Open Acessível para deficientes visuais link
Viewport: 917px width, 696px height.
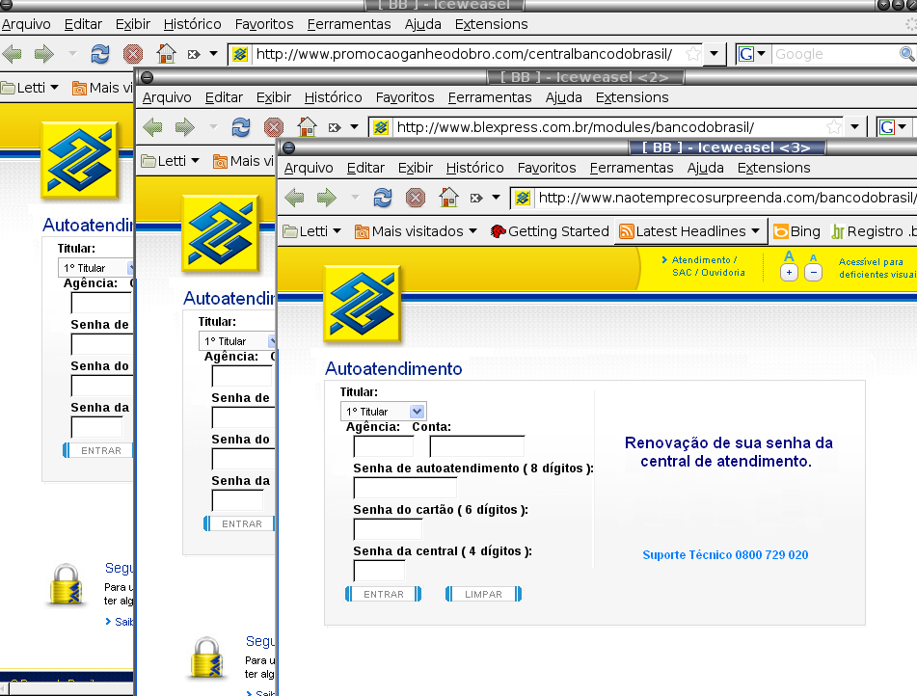point(877,268)
